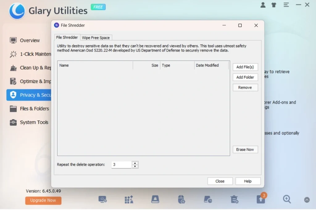Click the round up-arrow icon in bottom bar

[x=307, y=200]
